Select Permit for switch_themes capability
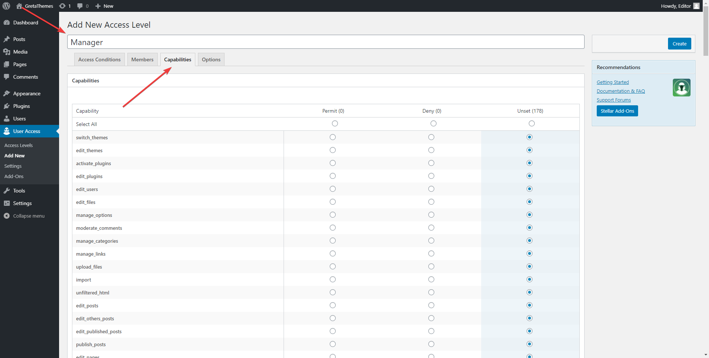The height and width of the screenshot is (358, 709). (x=333, y=137)
